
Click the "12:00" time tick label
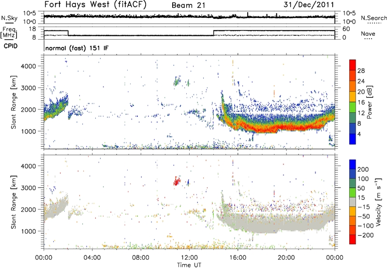coord(189,258)
